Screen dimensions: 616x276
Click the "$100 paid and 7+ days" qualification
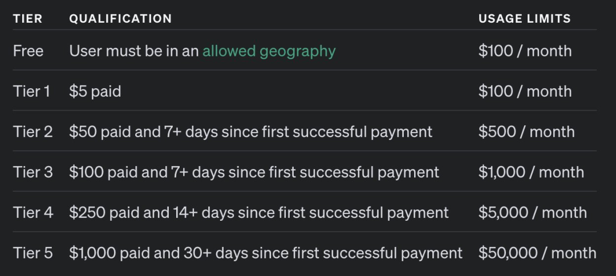(254, 172)
